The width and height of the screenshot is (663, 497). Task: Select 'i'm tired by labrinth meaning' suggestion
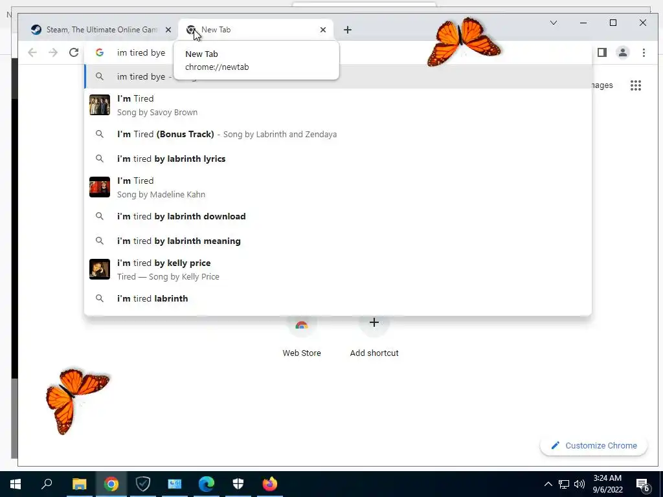click(338, 241)
